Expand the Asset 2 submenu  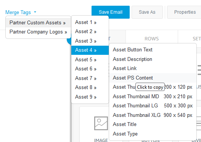[x=90, y=32]
